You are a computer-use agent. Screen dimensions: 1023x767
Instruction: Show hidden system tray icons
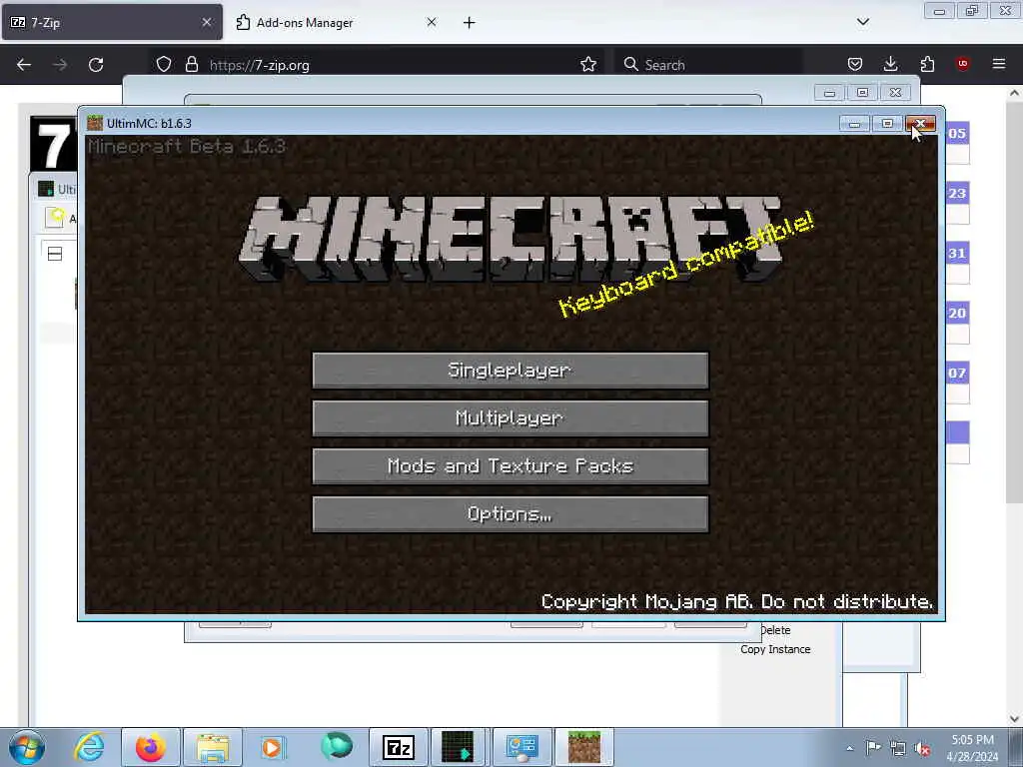click(849, 748)
